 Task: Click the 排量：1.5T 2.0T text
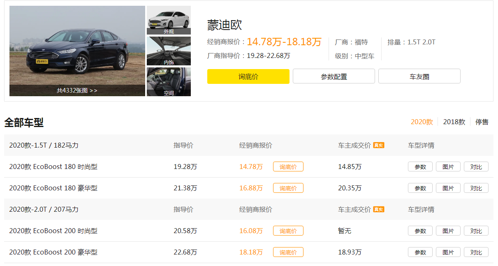point(411,42)
